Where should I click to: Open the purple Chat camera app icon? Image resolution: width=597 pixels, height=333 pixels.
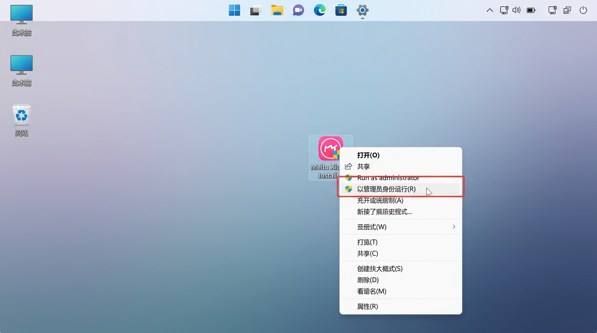(x=298, y=10)
